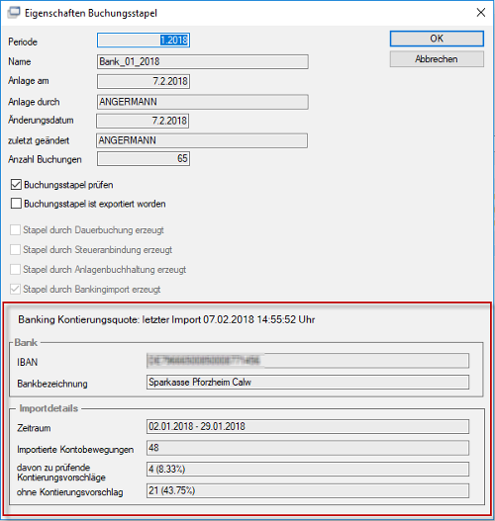Viewport: 495px width, 521px height.
Task: Click the Bankbezeichnung field Sparkasse Pforzheim Calw
Action: click(x=308, y=383)
